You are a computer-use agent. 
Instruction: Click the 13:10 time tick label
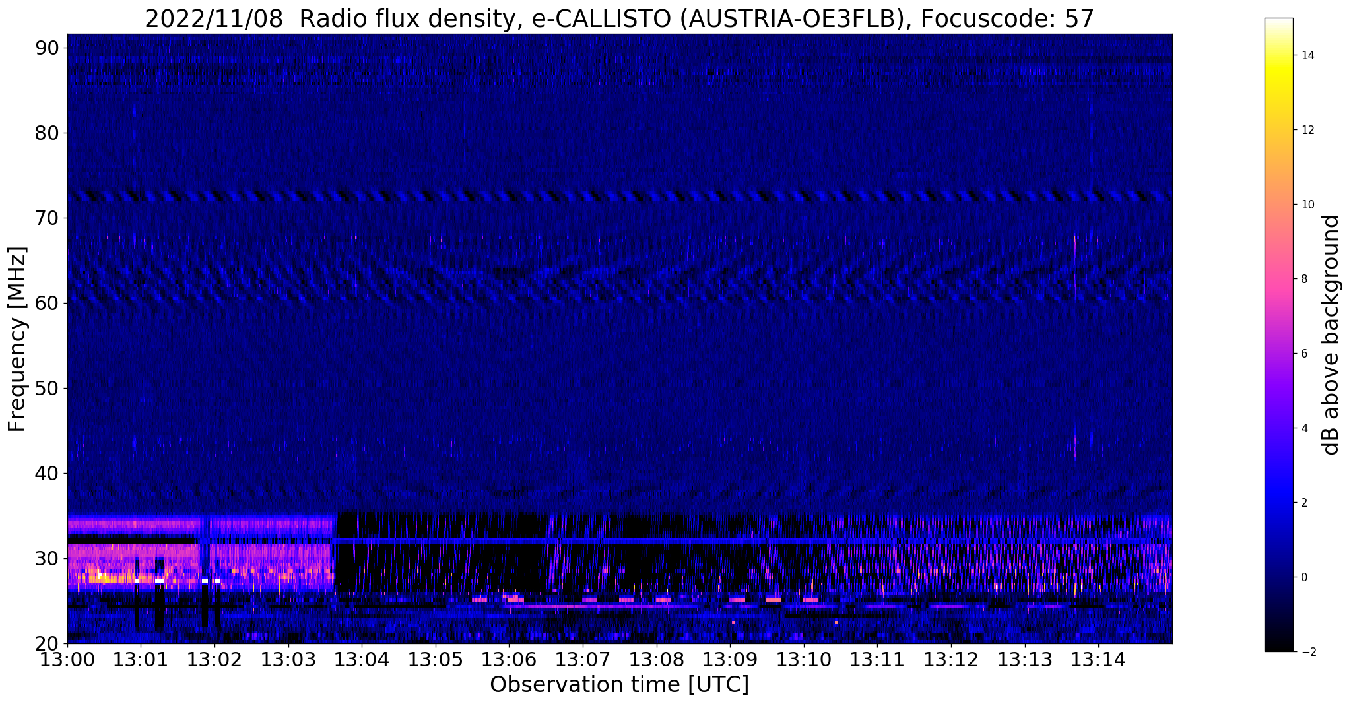tap(804, 659)
